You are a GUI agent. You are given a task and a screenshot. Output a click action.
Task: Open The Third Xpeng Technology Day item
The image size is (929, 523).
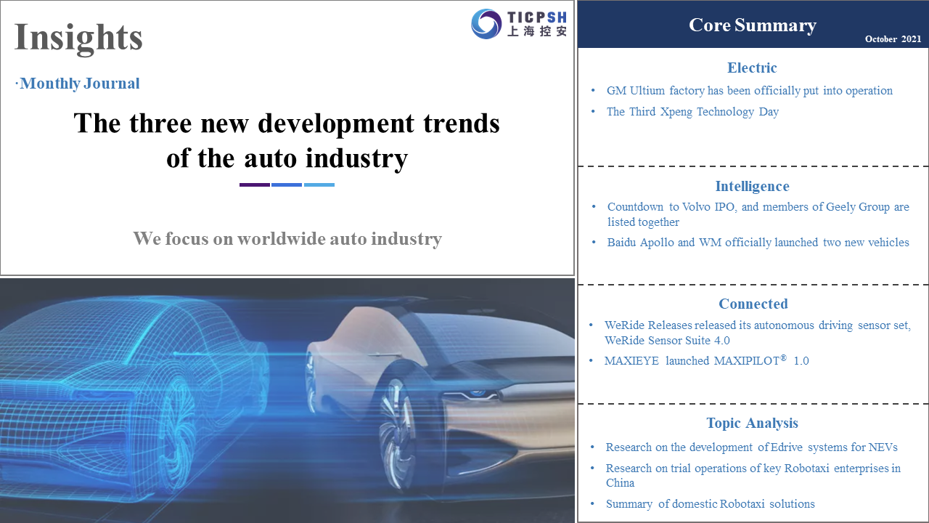point(692,112)
